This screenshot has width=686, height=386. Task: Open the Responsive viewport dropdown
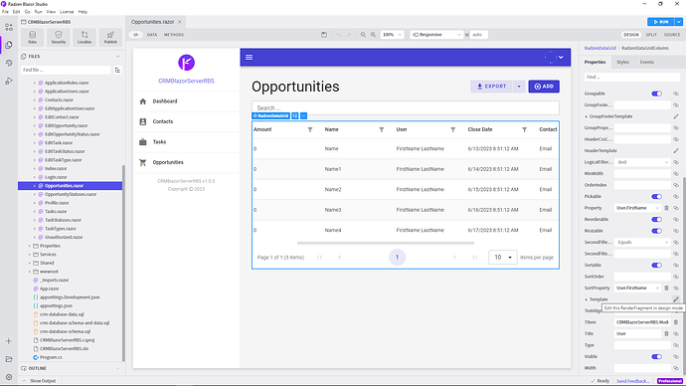tap(436, 35)
